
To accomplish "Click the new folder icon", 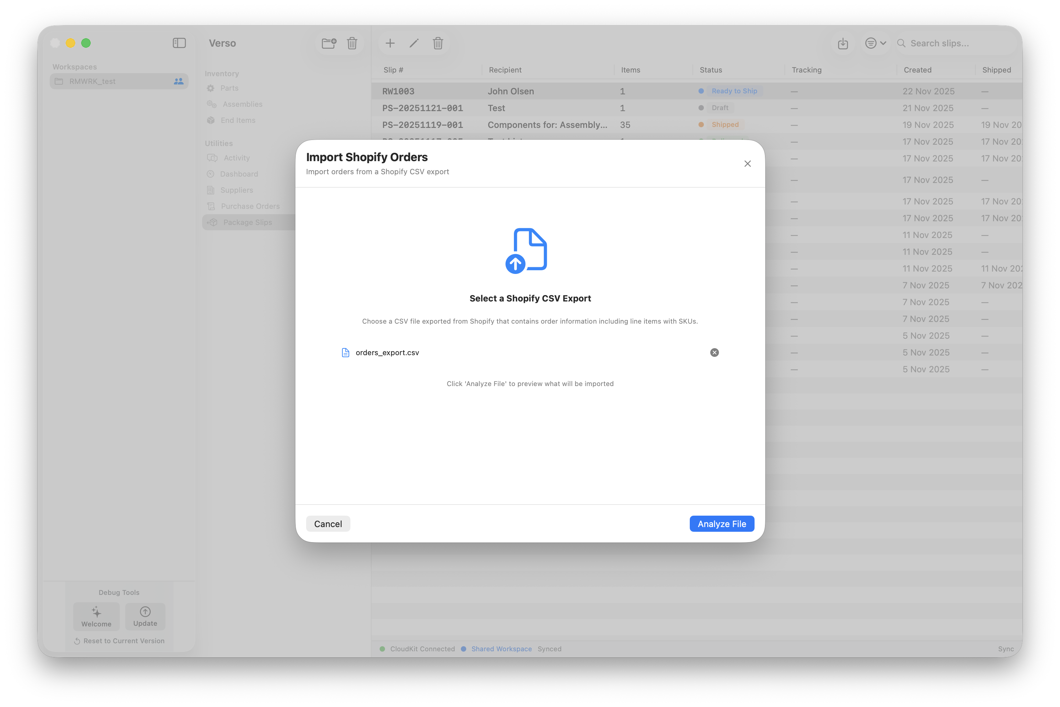I will [329, 43].
